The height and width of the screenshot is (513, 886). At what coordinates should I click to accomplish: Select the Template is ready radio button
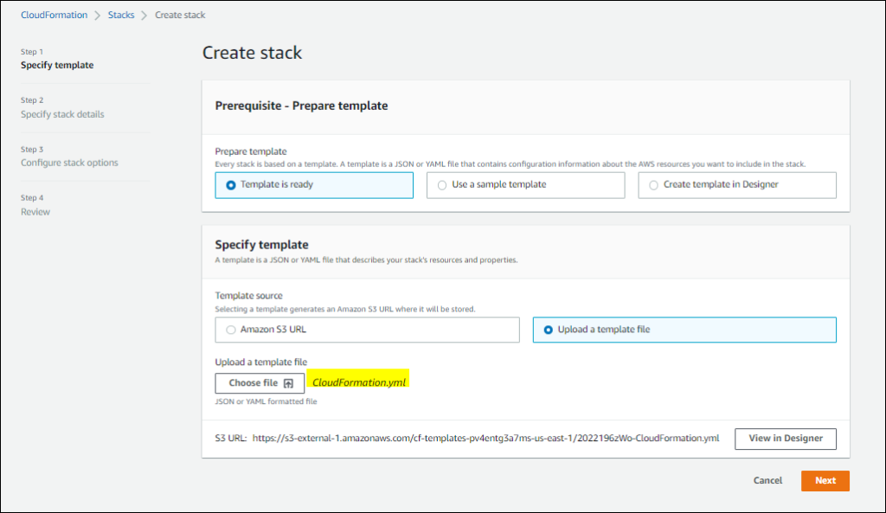click(230, 185)
